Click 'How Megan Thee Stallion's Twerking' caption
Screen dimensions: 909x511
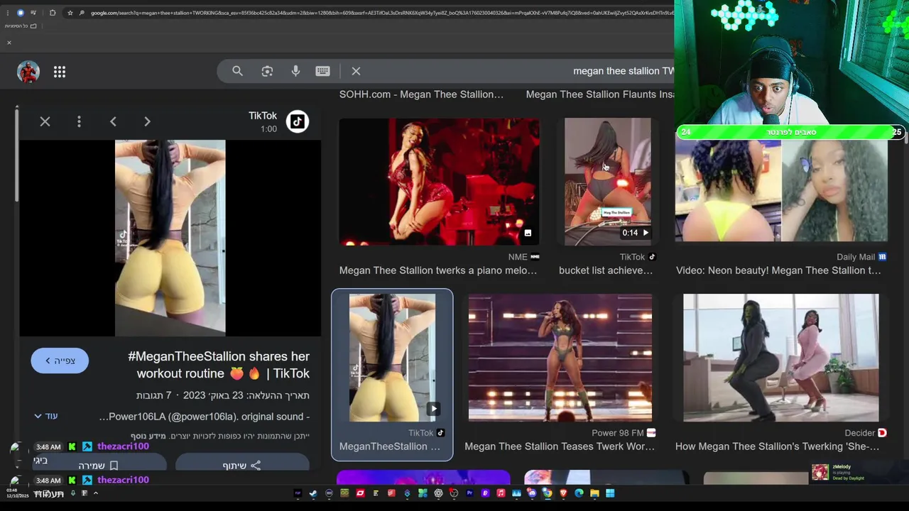click(x=777, y=446)
